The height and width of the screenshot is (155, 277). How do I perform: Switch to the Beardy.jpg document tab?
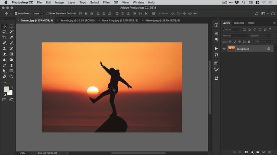click(x=77, y=20)
